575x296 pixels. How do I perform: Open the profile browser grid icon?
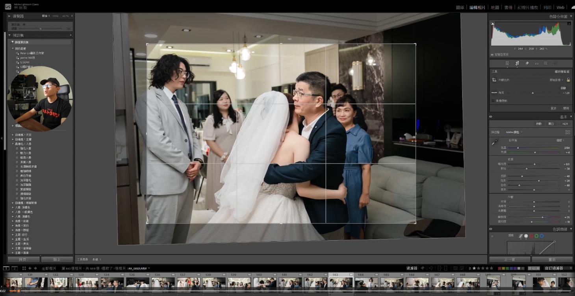pyautogui.click(x=568, y=132)
